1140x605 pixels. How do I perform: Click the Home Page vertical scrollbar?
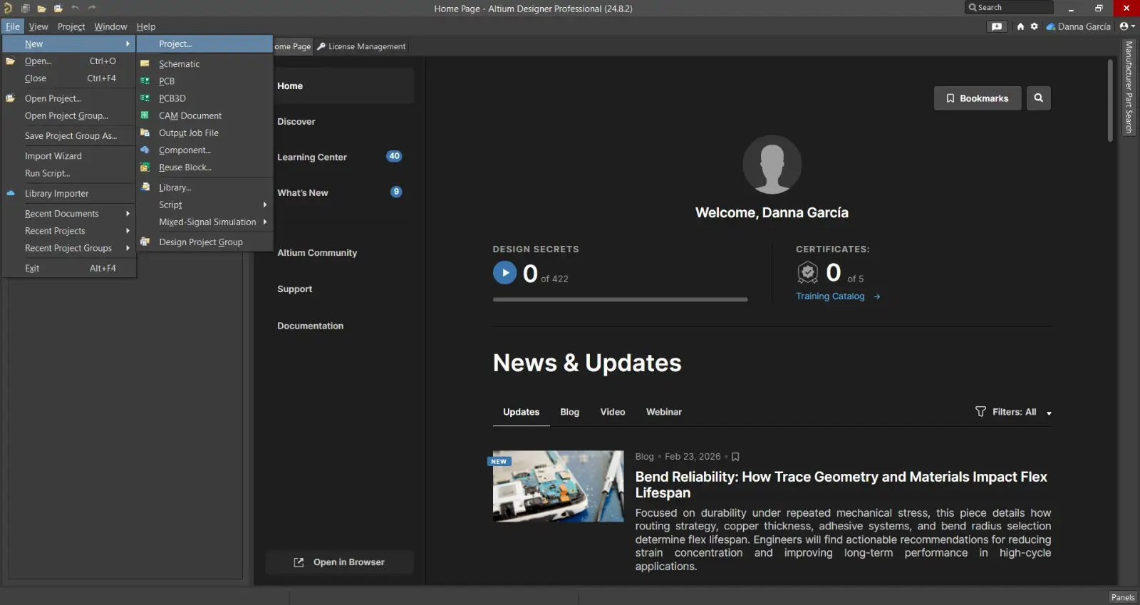pyautogui.click(x=1110, y=100)
